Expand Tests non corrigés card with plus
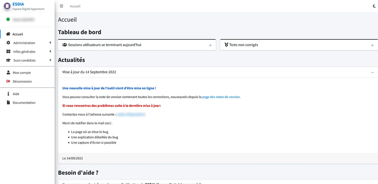378x184 pixels. 372,45
